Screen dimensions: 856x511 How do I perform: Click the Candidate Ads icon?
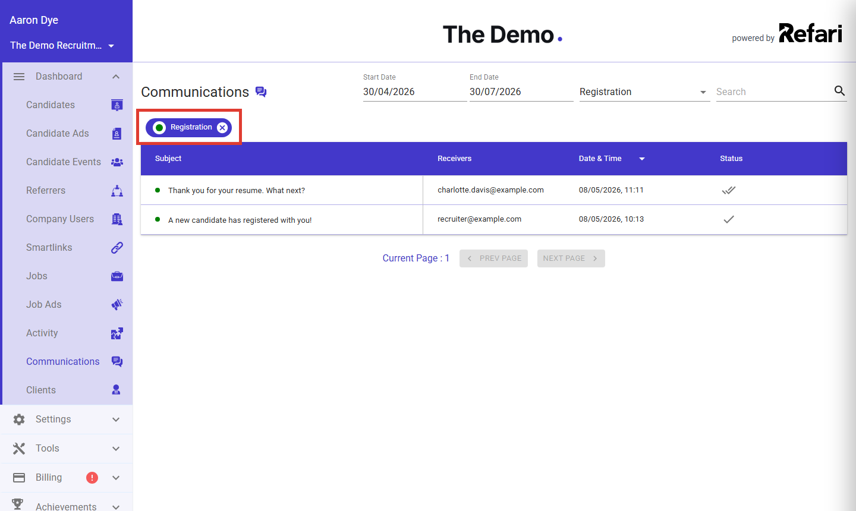coord(117,134)
